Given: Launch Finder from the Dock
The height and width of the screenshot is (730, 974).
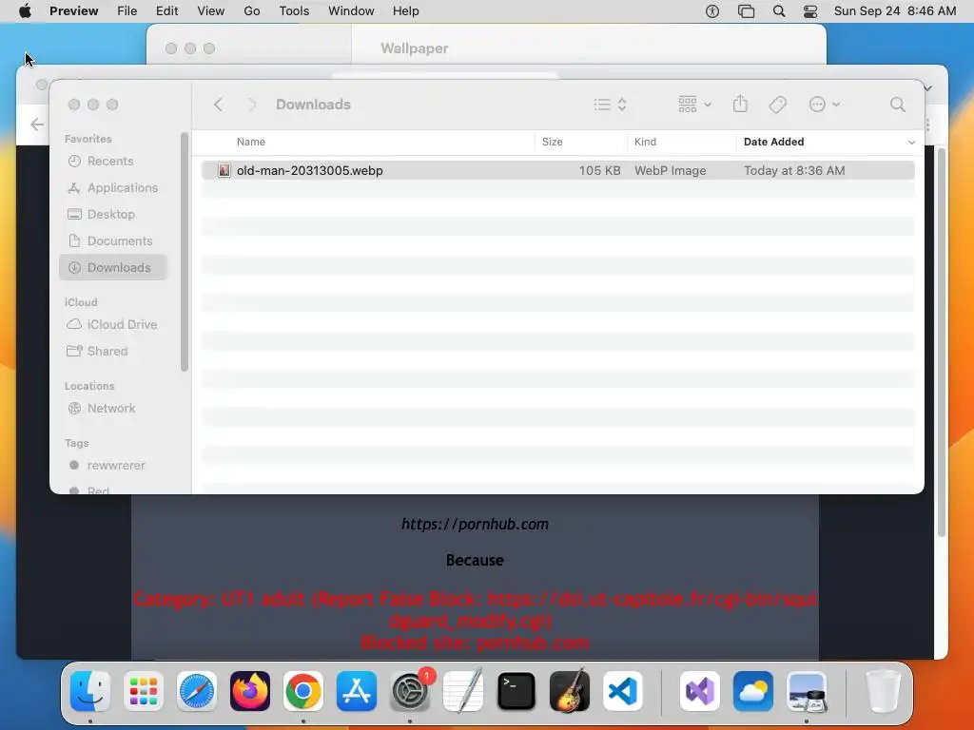Looking at the screenshot, I should pos(90,691).
